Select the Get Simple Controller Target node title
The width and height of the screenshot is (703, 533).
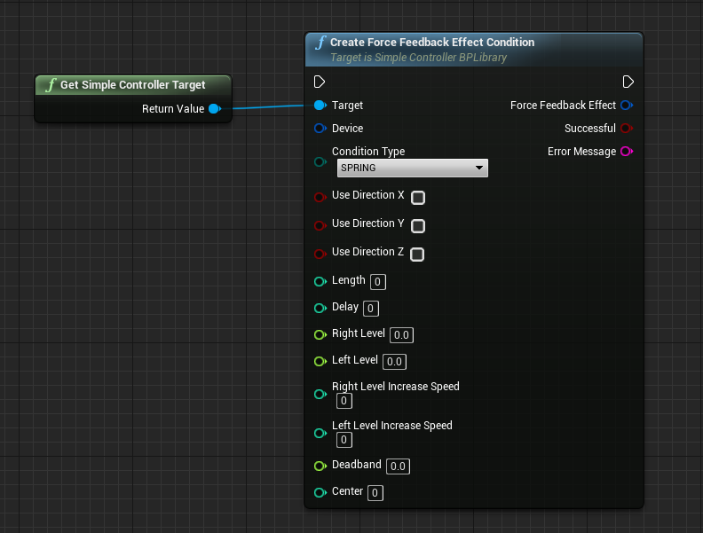(132, 85)
